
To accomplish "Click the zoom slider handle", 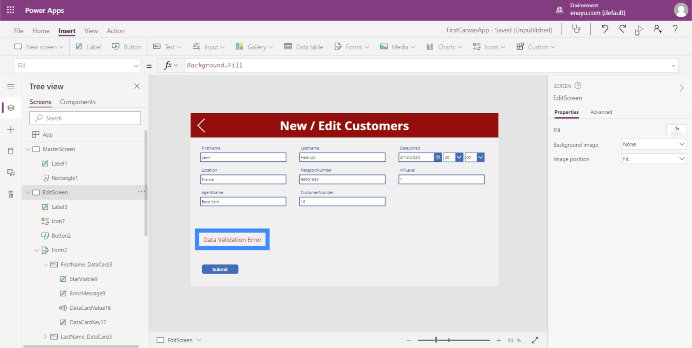I will [x=436, y=340].
